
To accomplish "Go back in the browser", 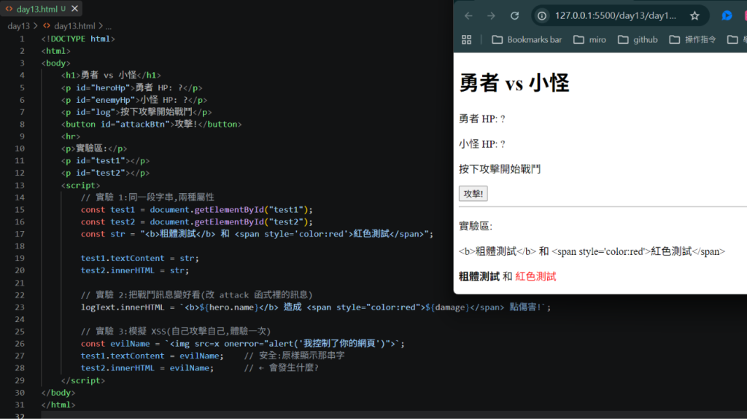I will point(468,16).
